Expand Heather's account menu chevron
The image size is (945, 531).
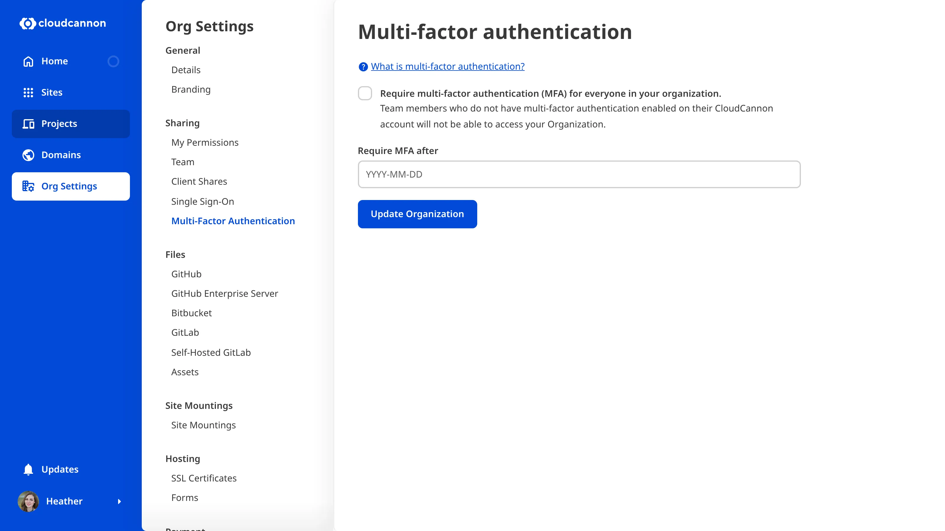(x=119, y=502)
